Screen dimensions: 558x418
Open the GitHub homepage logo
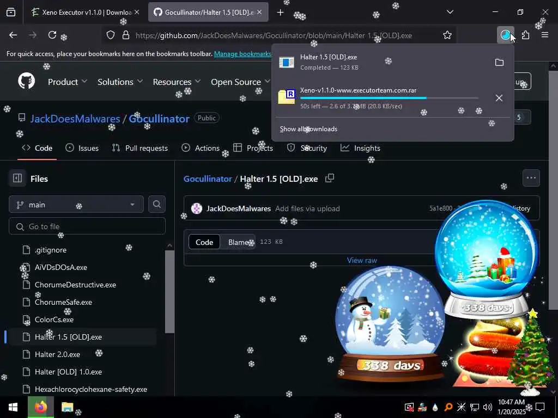click(x=26, y=82)
